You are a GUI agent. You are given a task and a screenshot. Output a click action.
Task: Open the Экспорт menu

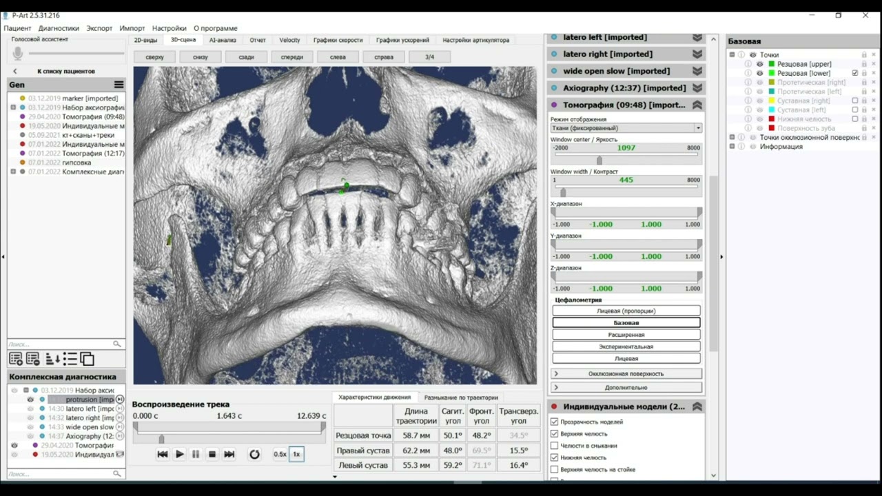[99, 28]
